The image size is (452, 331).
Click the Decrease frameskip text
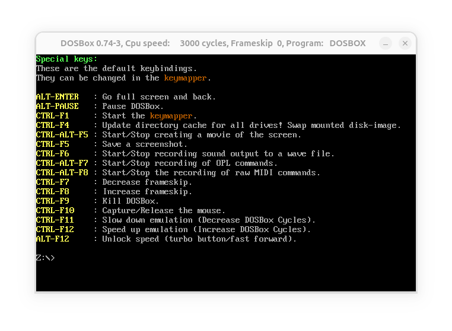(147, 182)
